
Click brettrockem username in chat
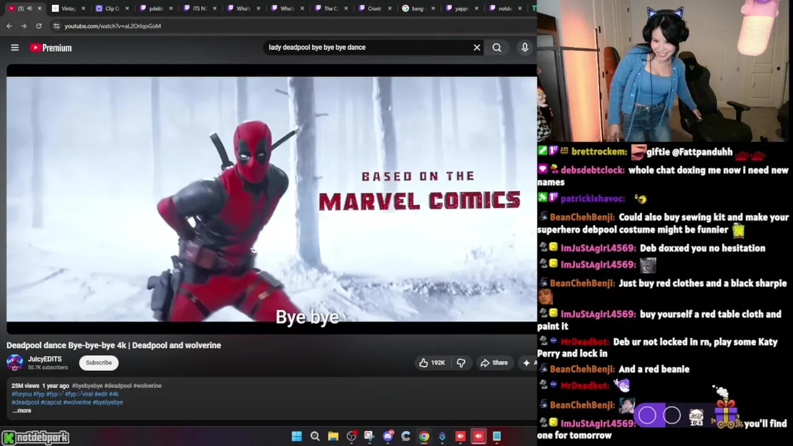pos(598,152)
